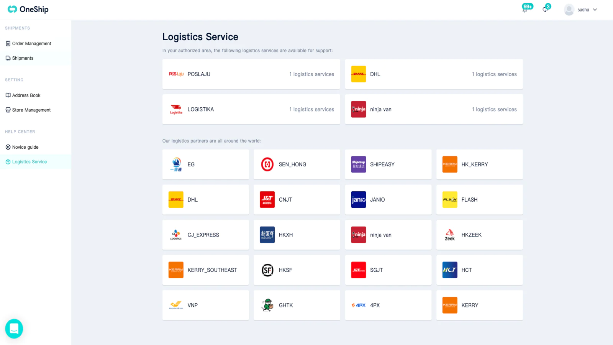Go to Shipments in the sidebar

click(23, 58)
